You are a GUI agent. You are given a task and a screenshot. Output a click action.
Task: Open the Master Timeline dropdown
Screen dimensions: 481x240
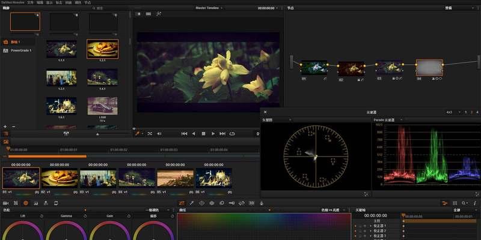point(209,8)
